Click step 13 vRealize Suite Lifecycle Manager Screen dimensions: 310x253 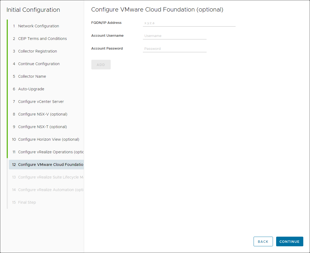coord(46,177)
